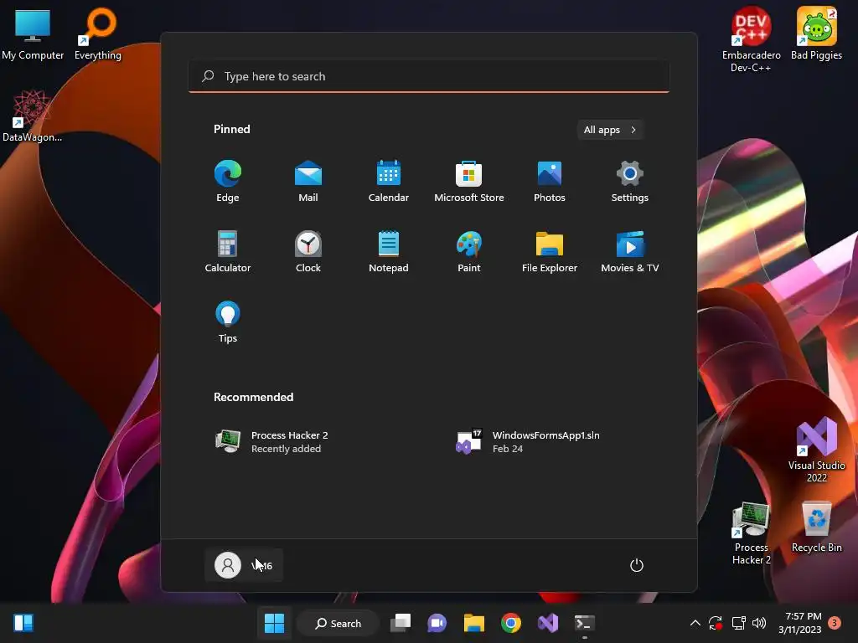Viewport: 858px width, 643px height.
Task: Launch the Calendar app
Action: (389, 182)
